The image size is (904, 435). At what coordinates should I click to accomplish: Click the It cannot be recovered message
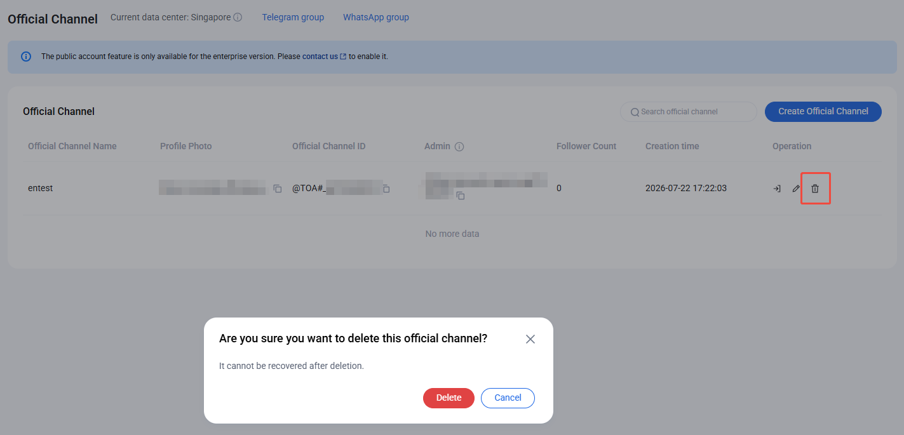pyautogui.click(x=292, y=366)
